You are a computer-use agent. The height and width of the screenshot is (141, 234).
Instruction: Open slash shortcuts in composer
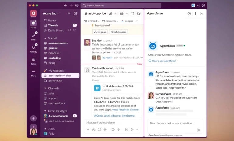[x=126, y=129]
